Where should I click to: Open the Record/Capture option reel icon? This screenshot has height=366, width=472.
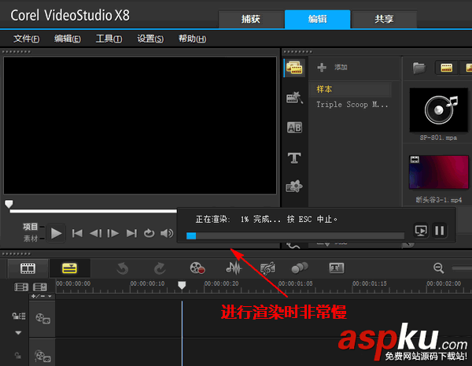[x=197, y=268]
